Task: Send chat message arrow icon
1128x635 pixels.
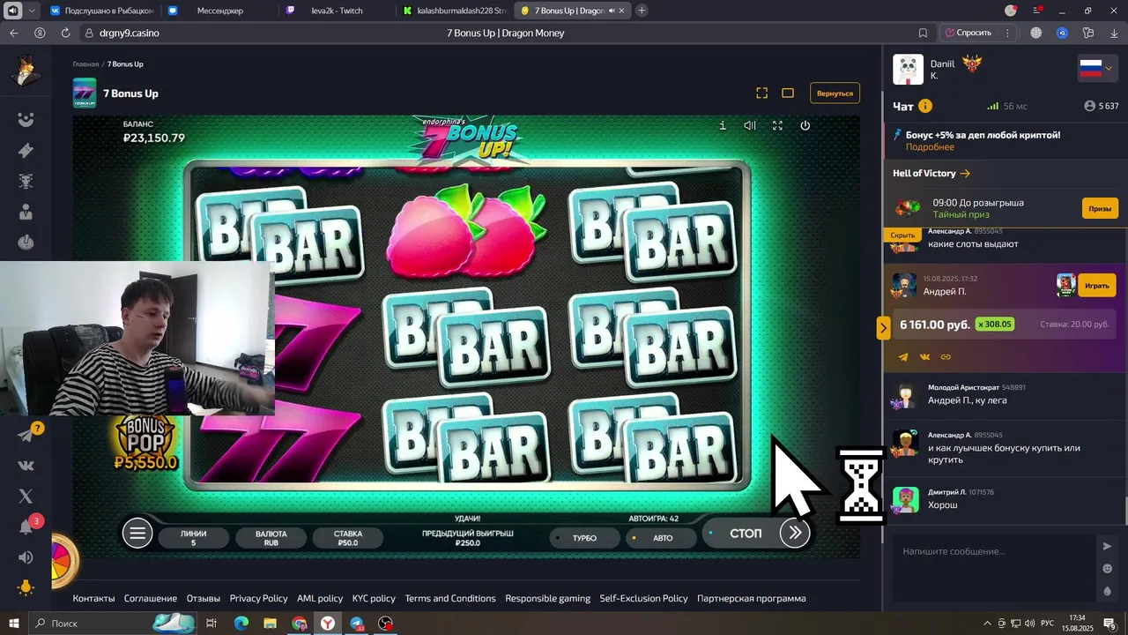Action: coord(1108,546)
